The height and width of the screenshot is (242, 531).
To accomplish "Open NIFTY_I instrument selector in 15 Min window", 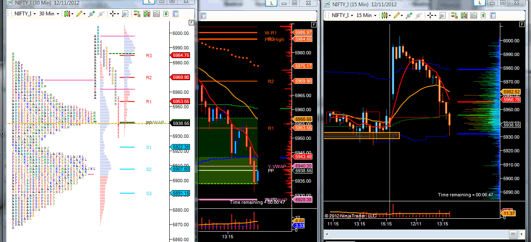I will point(342,15).
